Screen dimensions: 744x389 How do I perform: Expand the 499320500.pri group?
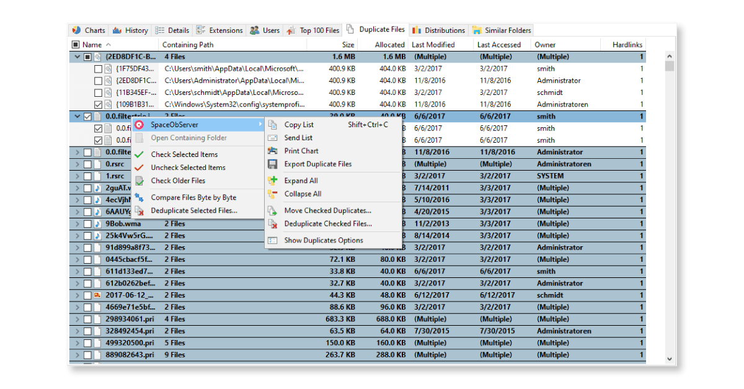[77, 343]
